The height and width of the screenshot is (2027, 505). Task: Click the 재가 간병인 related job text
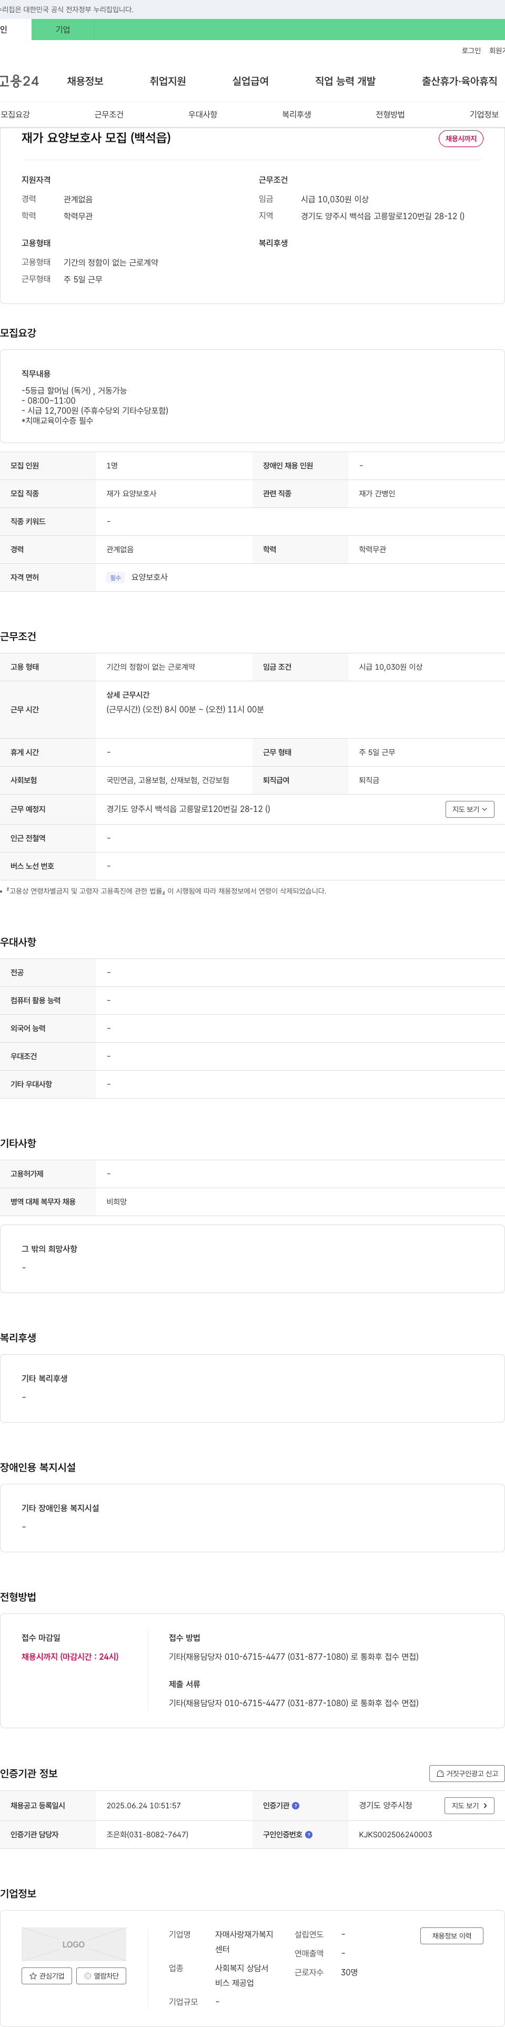377,493
